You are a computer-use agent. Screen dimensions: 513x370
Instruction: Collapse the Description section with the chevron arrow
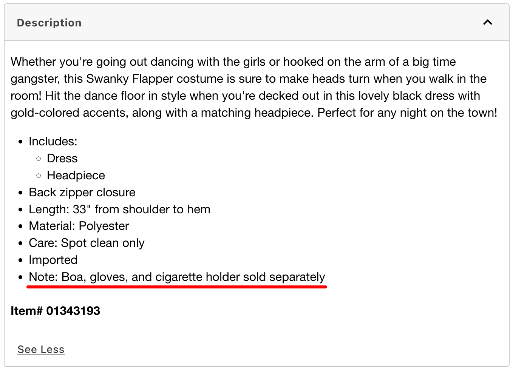tap(487, 23)
